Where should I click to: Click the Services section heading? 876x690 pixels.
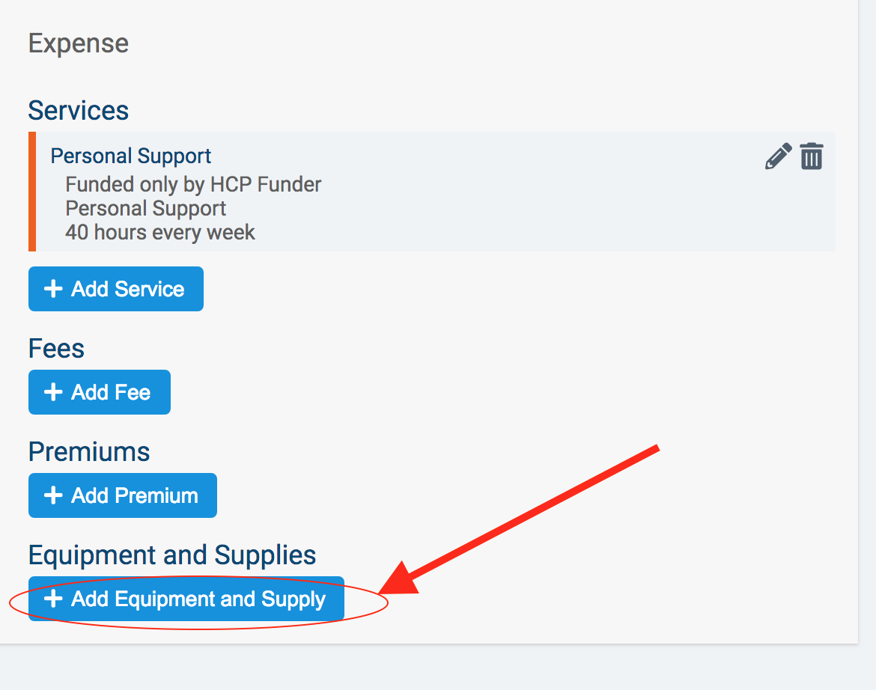point(79,111)
